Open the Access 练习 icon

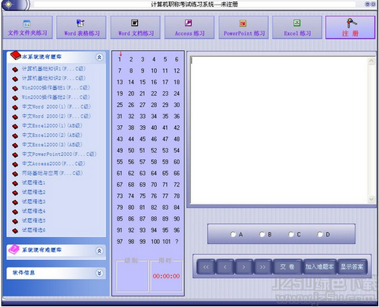[189, 23]
